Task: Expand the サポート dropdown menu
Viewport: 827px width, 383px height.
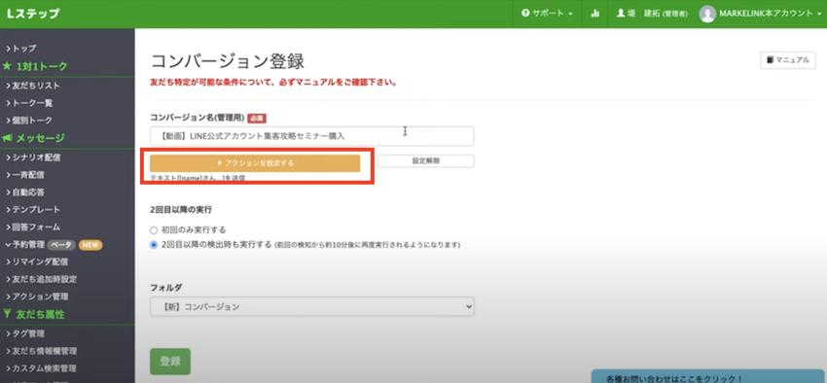Action: tap(547, 14)
